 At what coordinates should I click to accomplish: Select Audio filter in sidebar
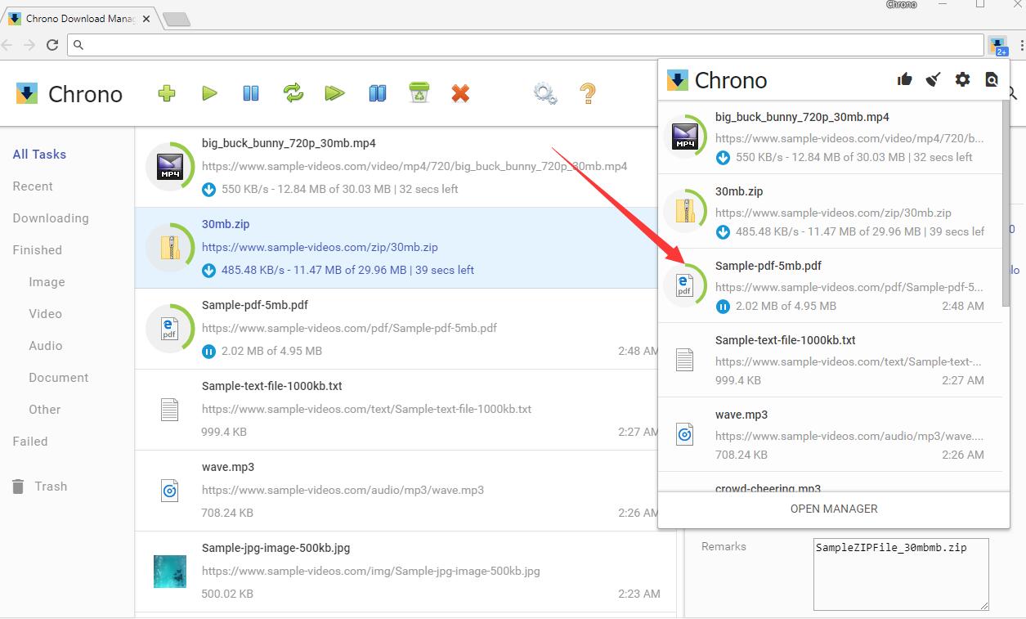point(46,346)
